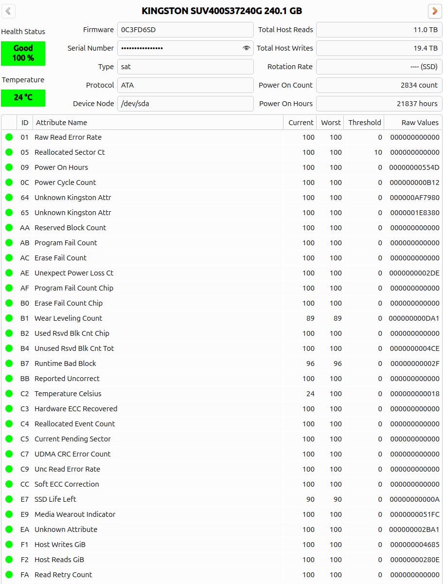Click the green status dot for Raw Read Error Rate
The height and width of the screenshot is (584, 443).
coord(9,137)
